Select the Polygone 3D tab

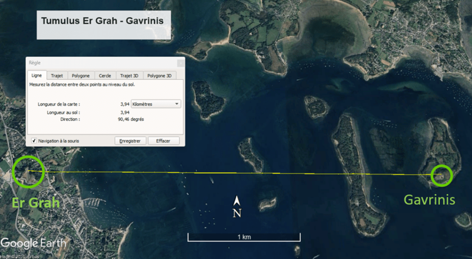pyautogui.click(x=159, y=76)
